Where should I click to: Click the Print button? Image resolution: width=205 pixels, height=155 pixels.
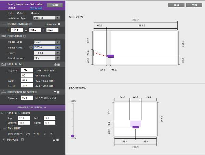click(194, 5)
